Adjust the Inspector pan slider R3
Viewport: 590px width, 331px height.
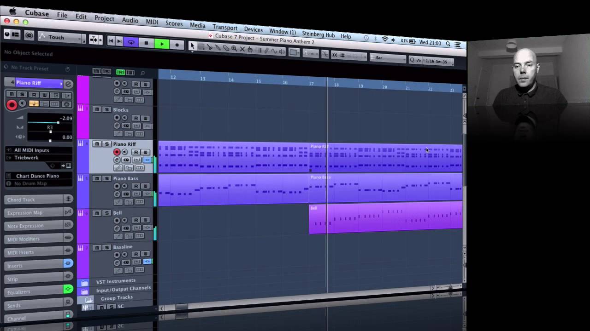click(50, 132)
